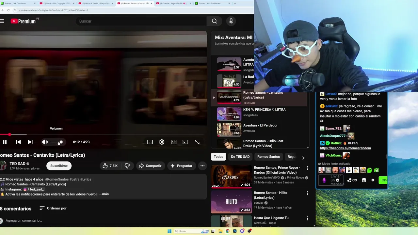The image size is (418, 235).
Task: Click the #RomeoSantos hashtag
Action: point(57,180)
